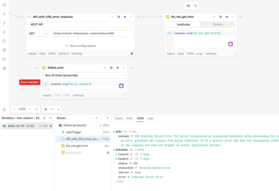This screenshot has width=279, height=191.
Task: Switch Do_not_get_here language to JavaScript
Action: (183, 25)
